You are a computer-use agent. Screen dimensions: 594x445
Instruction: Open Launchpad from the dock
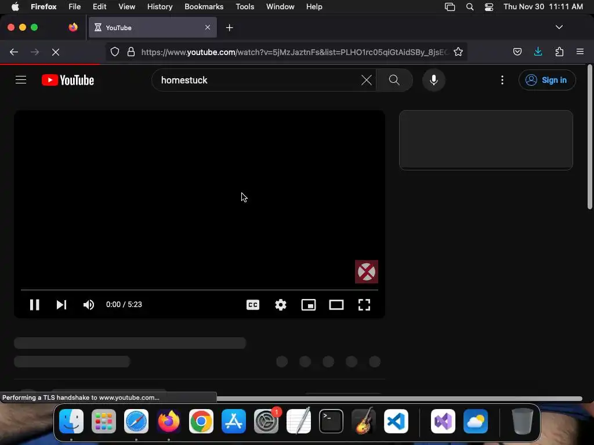pyautogui.click(x=104, y=421)
